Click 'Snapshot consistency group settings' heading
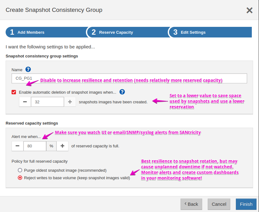 pyautogui.click(x=42, y=56)
